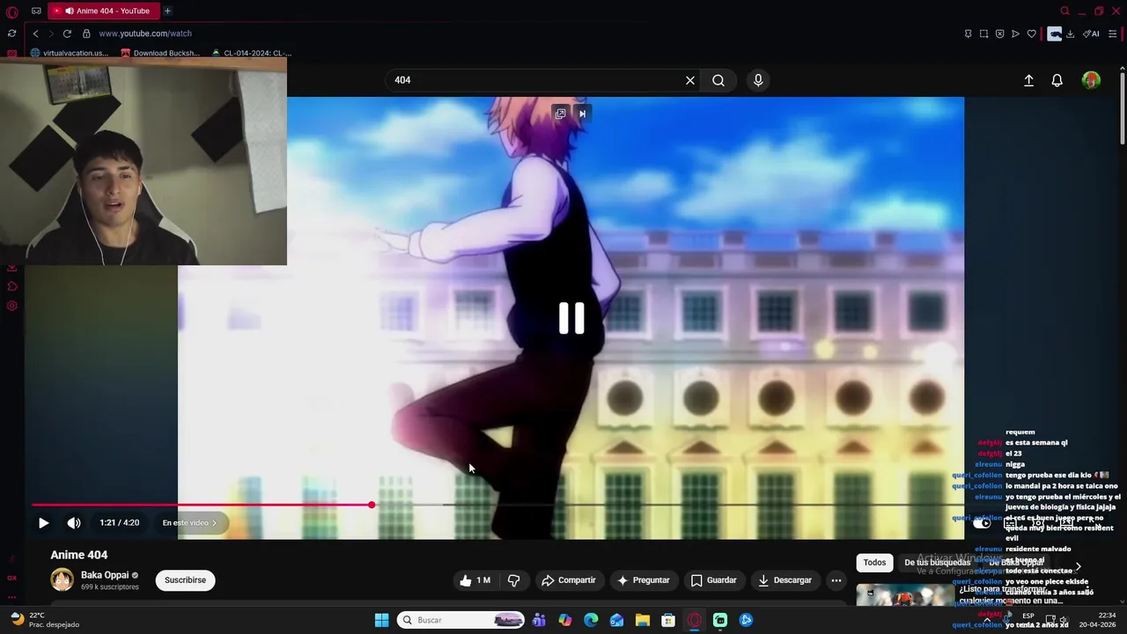Select the 'Todos' filter chip
Screen dimensions: 1127x634
(874, 563)
